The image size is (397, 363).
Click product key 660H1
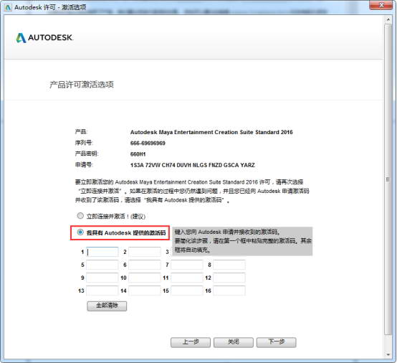[x=138, y=154]
